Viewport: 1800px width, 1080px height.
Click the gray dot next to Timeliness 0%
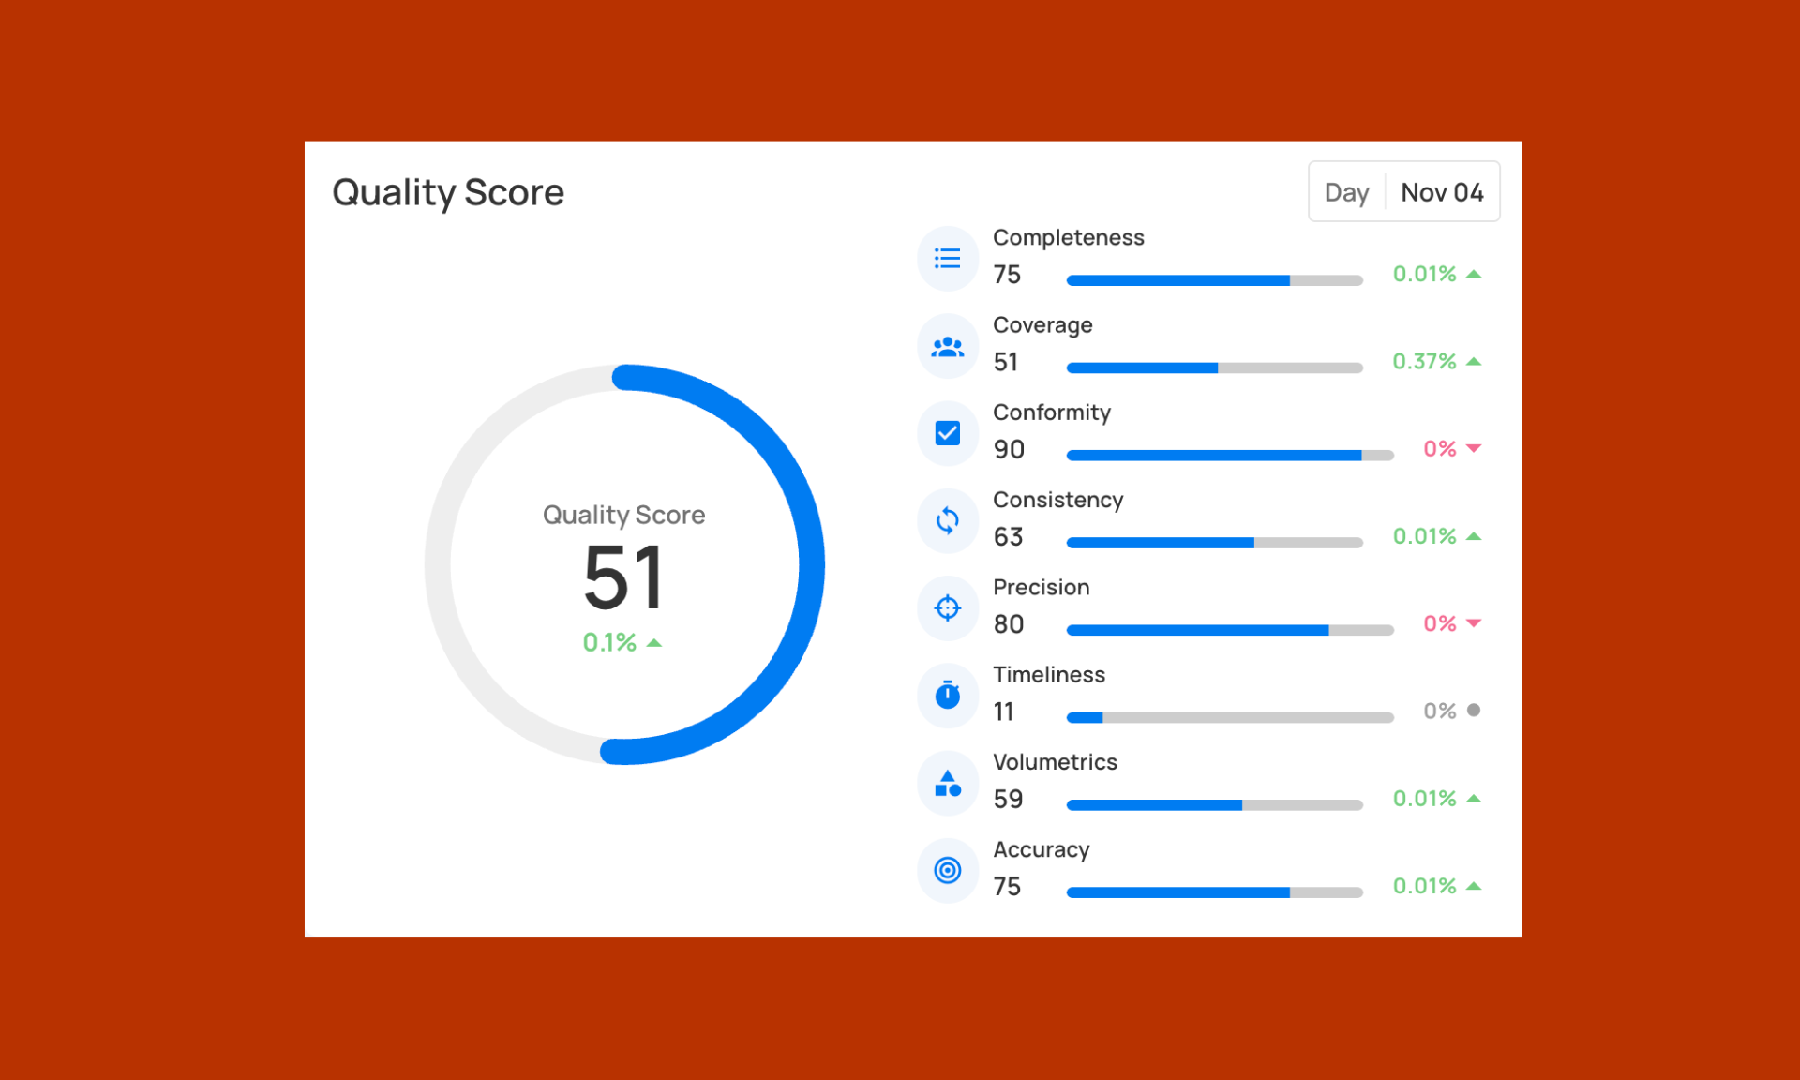click(x=1474, y=711)
